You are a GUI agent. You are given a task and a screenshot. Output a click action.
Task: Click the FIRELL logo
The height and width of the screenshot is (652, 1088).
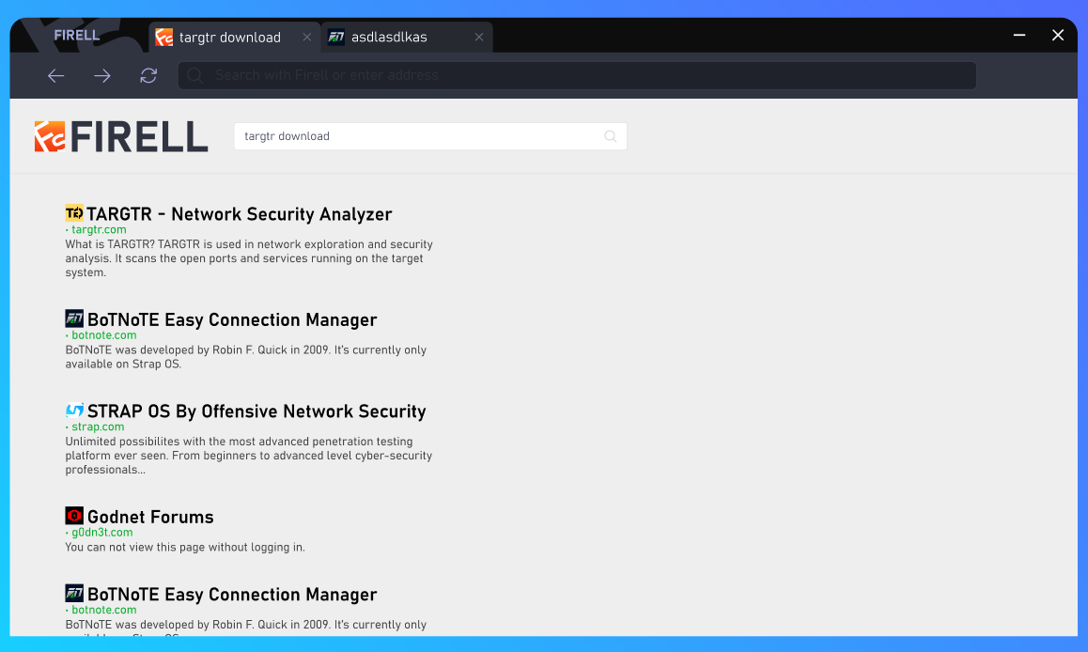tap(121, 135)
